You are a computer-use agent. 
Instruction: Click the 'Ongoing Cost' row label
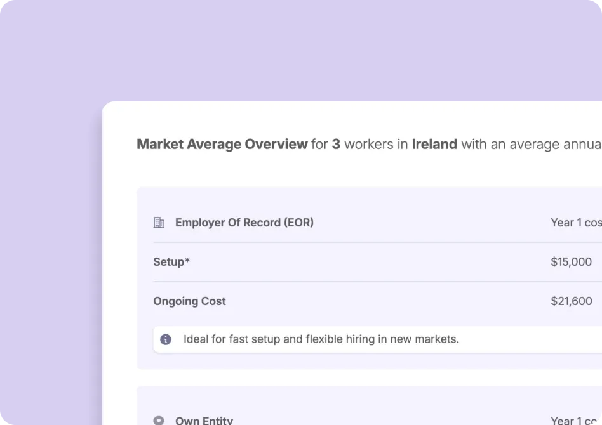pos(189,301)
